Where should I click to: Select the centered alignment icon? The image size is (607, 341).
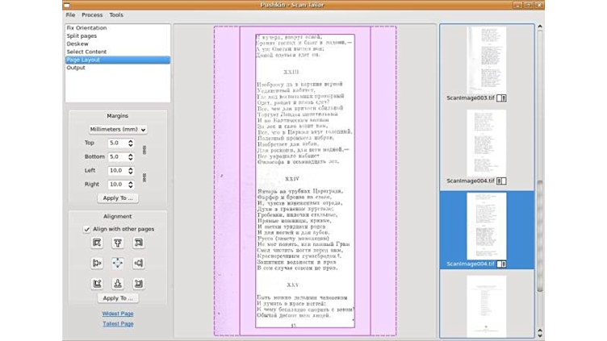coord(118,264)
